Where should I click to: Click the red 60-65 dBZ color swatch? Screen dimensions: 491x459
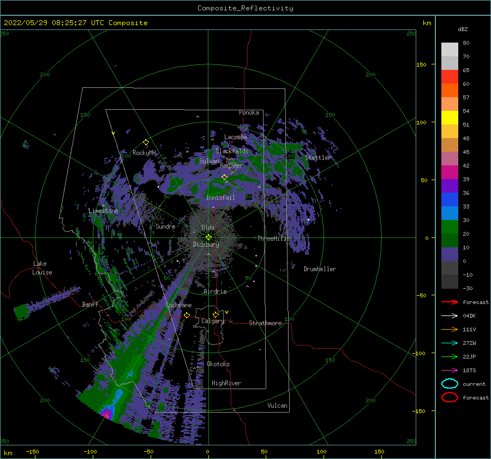coord(450,77)
